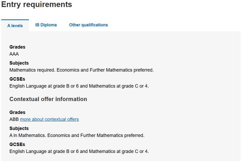
Task: Click the ABB contextual grade text
Action: (14, 119)
